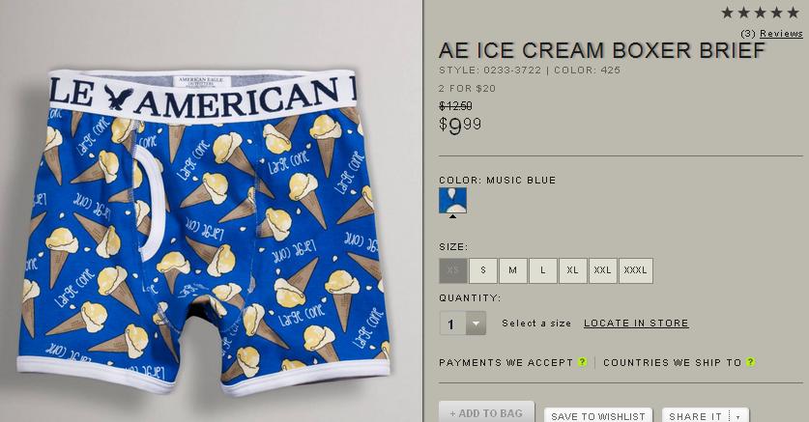Viewport: 809px width, 422px height.
Task: Expand the quantity dropdown arrow
Action: 476,324
